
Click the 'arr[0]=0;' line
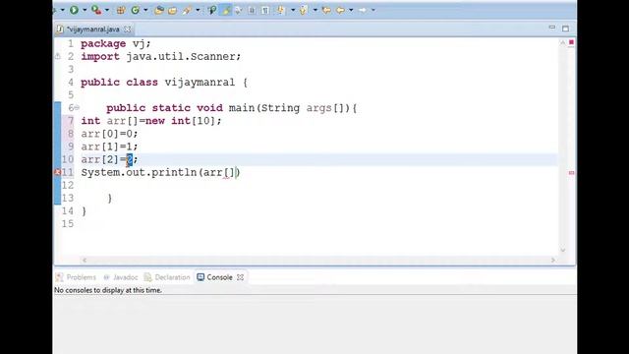click(x=109, y=134)
